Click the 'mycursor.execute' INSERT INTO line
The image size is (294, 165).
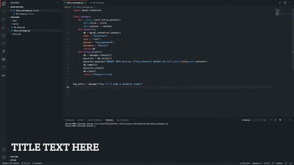point(145,61)
